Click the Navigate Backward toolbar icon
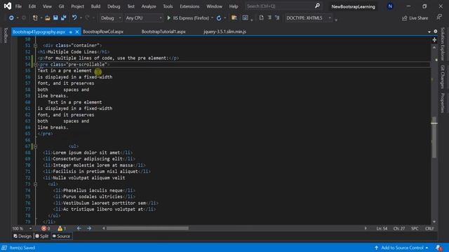The image size is (449, 252). (11, 18)
